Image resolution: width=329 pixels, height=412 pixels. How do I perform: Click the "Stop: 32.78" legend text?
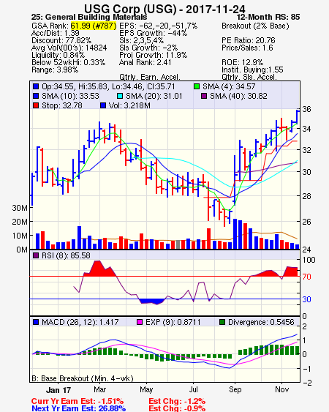tap(62, 105)
